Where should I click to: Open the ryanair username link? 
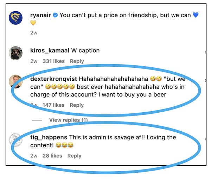pyautogui.click(x=41, y=15)
